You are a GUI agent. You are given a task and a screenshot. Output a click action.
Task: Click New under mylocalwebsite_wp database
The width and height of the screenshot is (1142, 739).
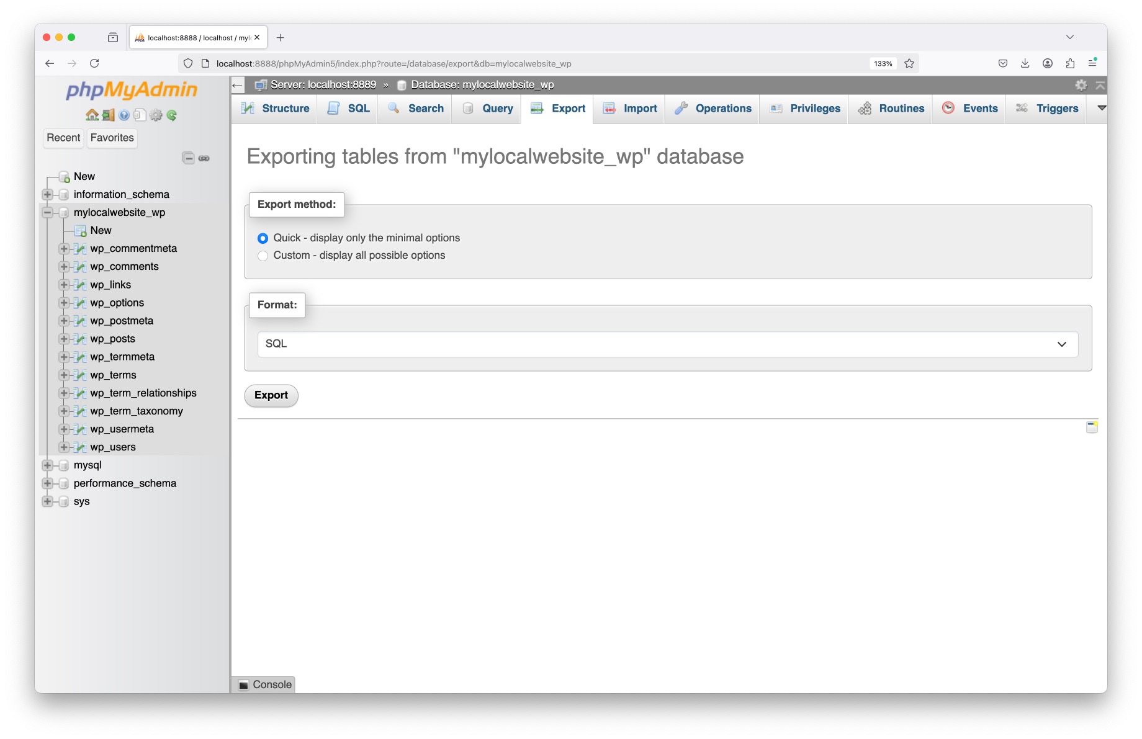coord(101,231)
